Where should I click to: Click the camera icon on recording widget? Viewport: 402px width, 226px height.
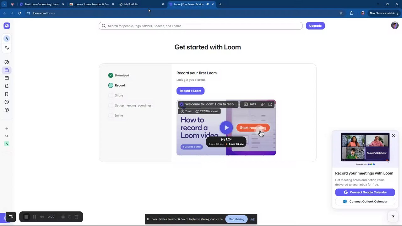[11, 217]
